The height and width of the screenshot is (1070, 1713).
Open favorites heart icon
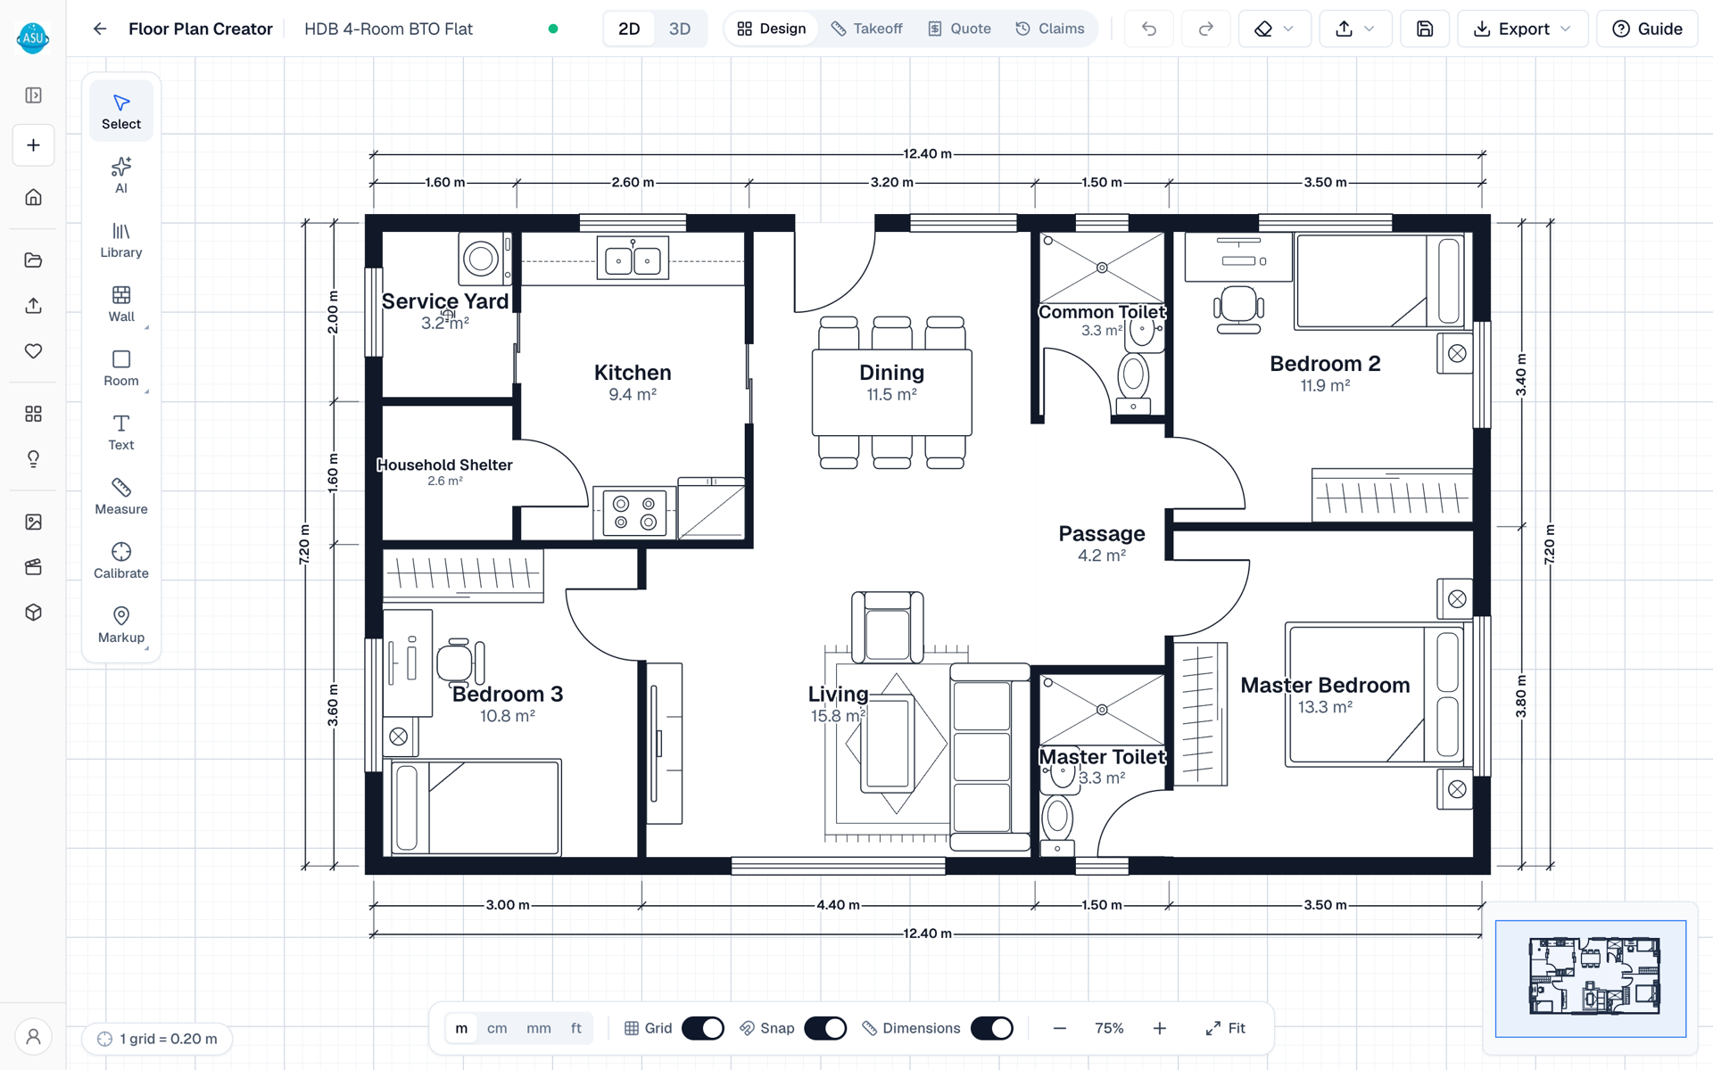pyautogui.click(x=33, y=351)
